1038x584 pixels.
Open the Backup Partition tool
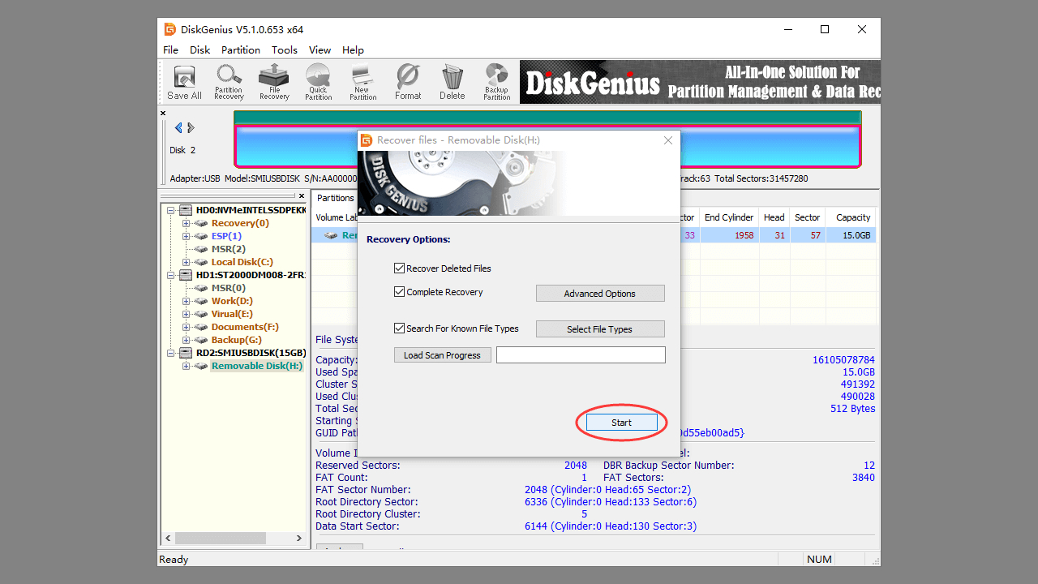click(x=496, y=83)
